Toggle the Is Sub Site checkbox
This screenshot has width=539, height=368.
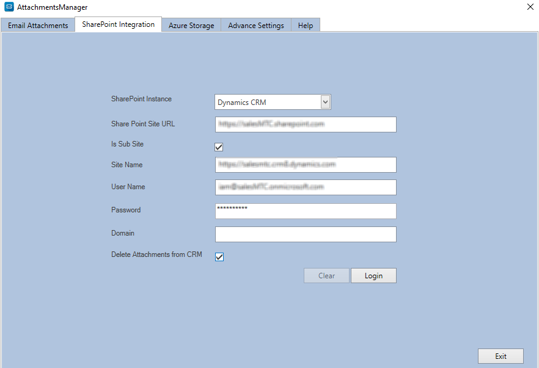[x=219, y=147]
